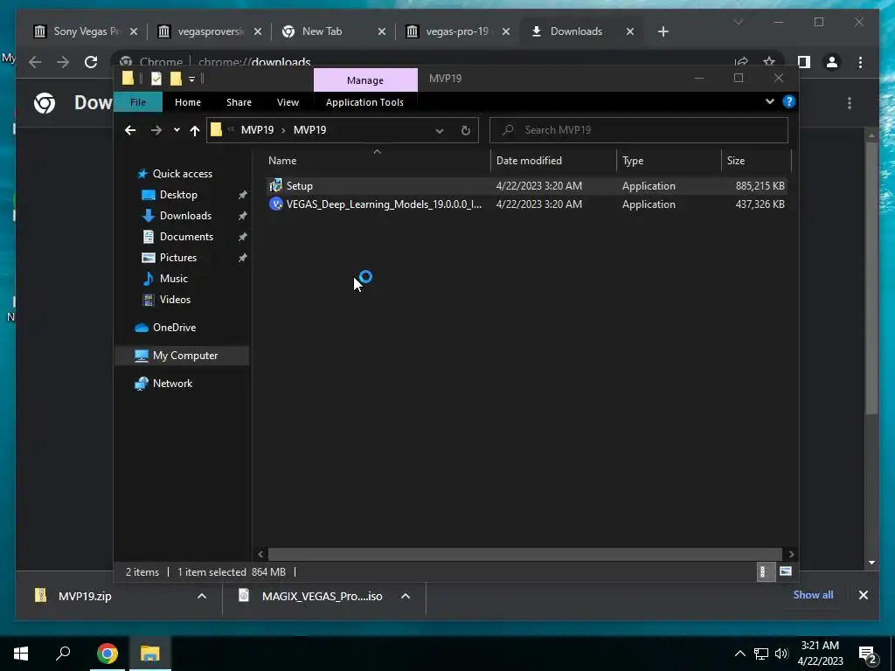Open Videos in the sidebar
This screenshot has height=671, width=895.
(x=175, y=300)
